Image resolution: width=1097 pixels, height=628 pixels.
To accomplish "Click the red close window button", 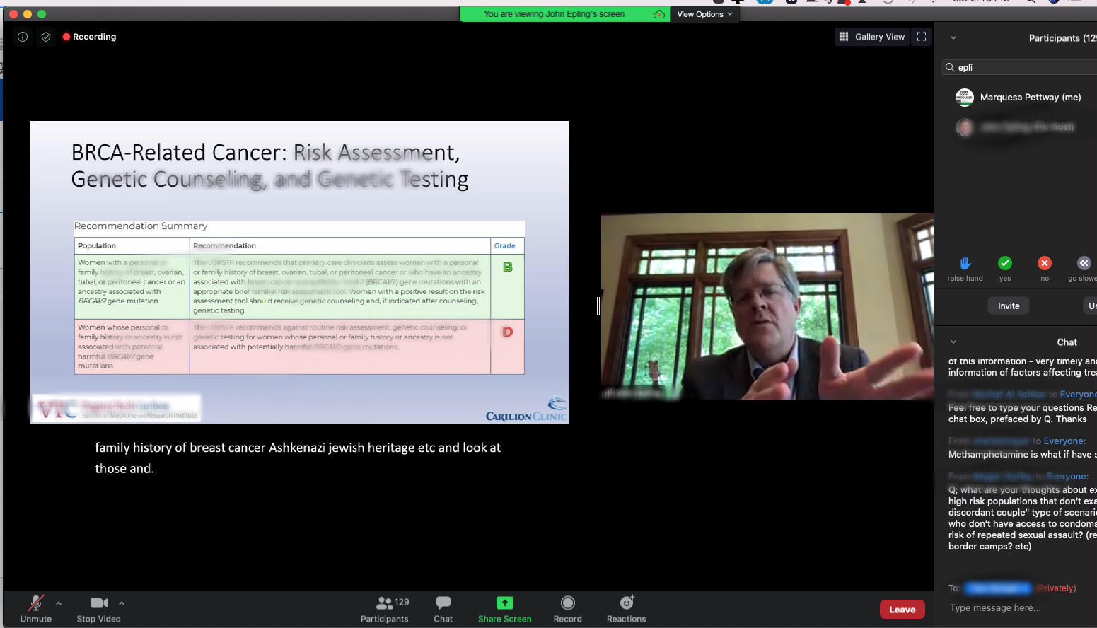I will pyautogui.click(x=13, y=14).
